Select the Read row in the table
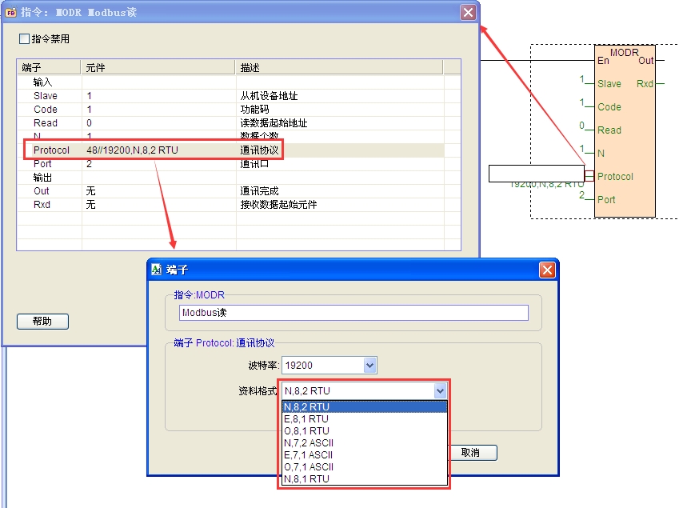This screenshot has width=679, height=508. tap(230, 123)
